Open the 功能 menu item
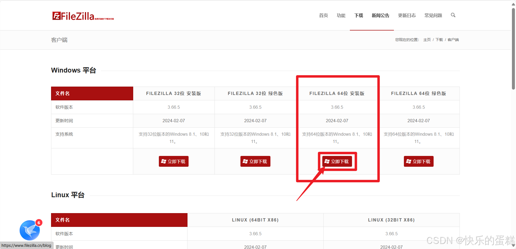 (341, 15)
